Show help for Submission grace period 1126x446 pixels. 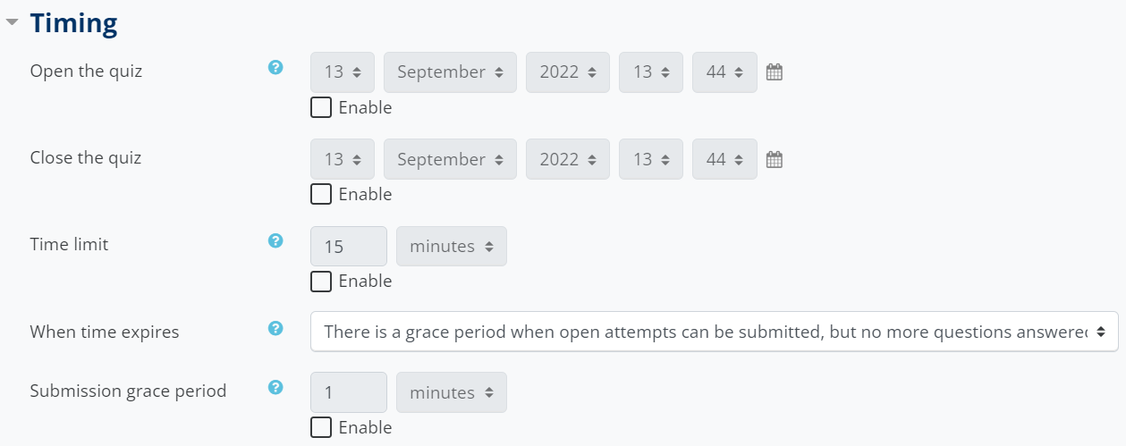(x=275, y=387)
